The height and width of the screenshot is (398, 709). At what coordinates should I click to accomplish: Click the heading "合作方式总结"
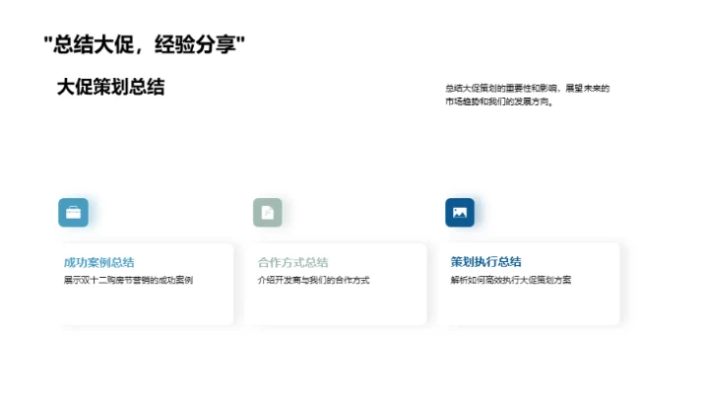pyautogui.click(x=293, y=262)
